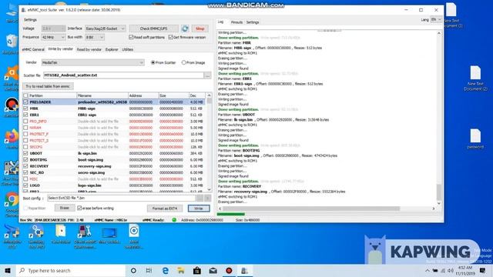Uncheck the PRELOADER partition checkbox

(x=25, y=102)
